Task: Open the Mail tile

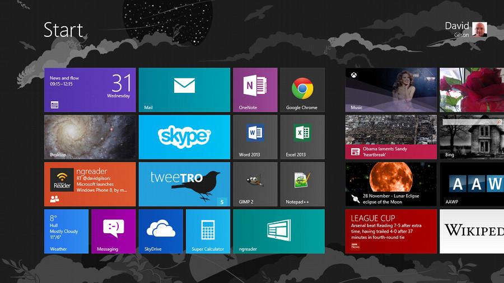Action: click(x=184, y=90)
